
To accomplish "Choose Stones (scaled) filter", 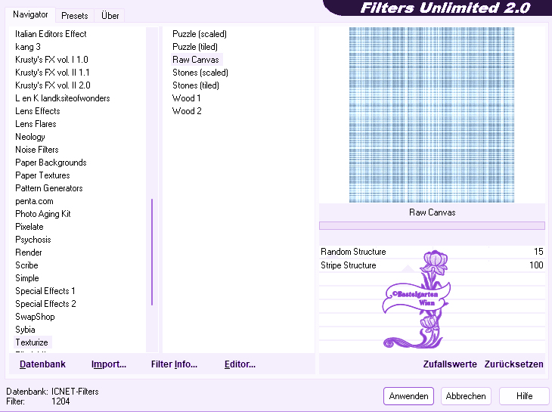I will (200, 73).
